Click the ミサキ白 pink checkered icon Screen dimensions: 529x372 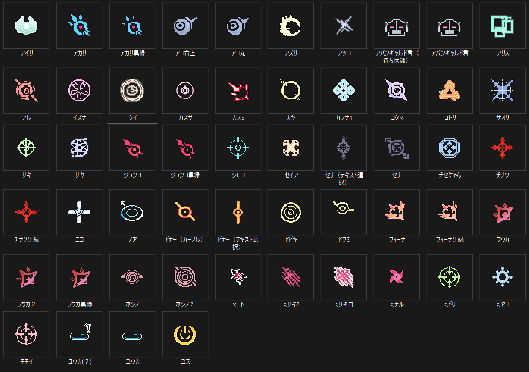coord(344,277)
